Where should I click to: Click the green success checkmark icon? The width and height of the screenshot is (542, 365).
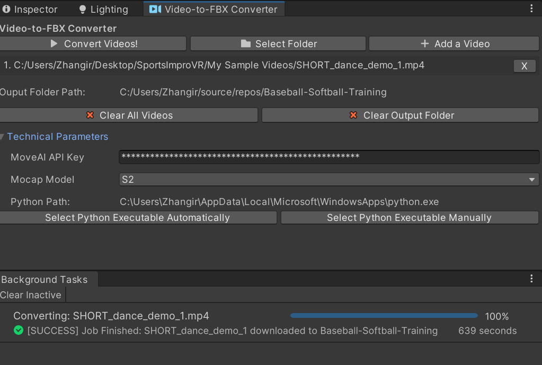pyautogui.click(x=19, y=331)
